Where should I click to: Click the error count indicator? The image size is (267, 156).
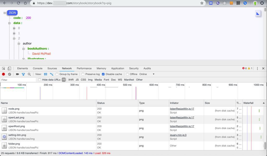coord(244,68)
